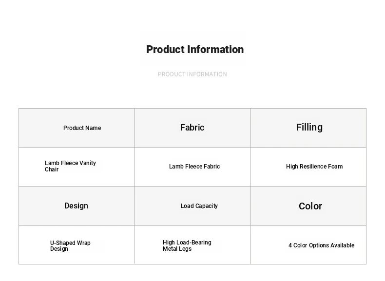Select the Filling header cell
Screen dimensions: 385x281
[308, 128]
